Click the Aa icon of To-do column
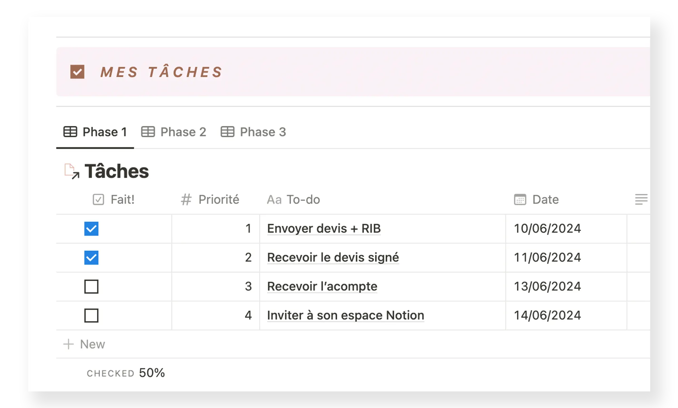Image resolution: width=678 pixels, height=408 pixels. [274, 200]
